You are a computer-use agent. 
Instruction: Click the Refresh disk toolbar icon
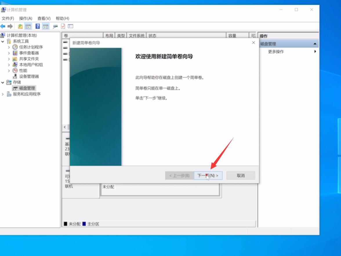tap(55, 26)
